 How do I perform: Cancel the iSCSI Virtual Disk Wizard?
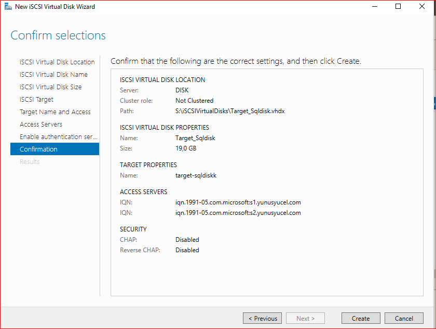404,318
